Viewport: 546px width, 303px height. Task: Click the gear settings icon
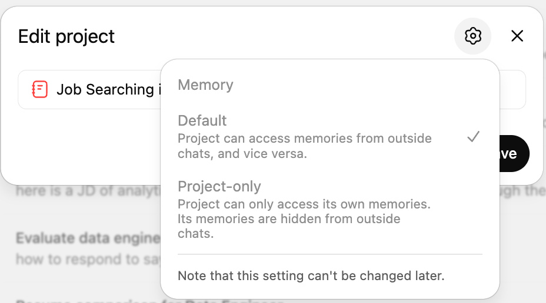pyautogui.click(x=472, y=36)
